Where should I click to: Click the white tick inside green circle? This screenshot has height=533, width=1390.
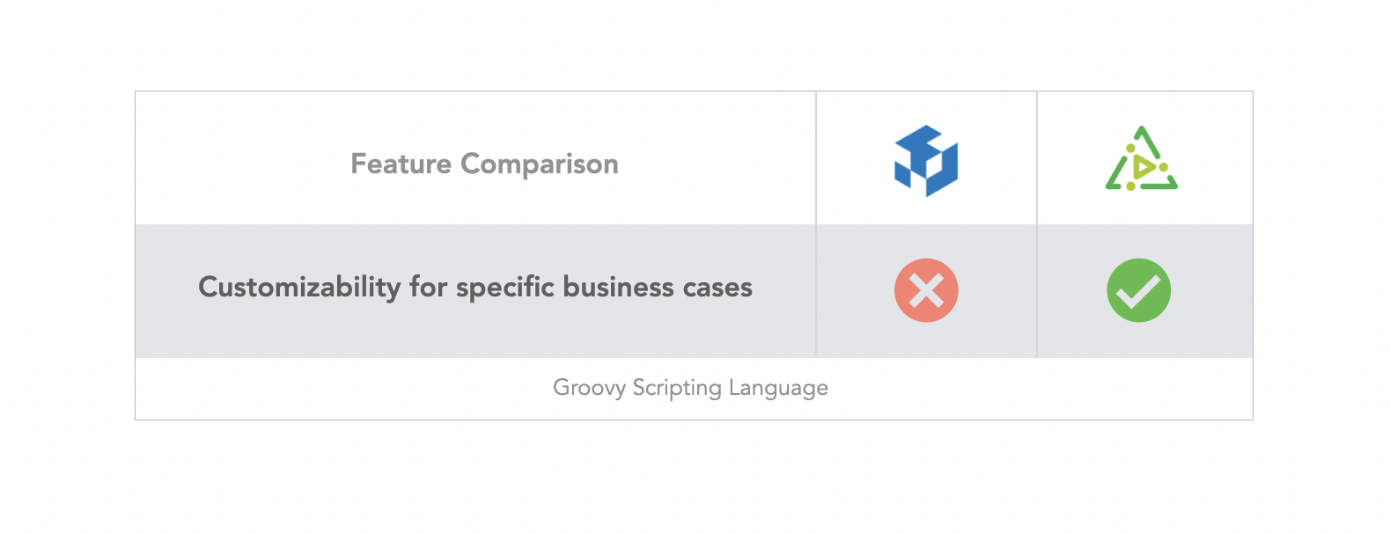(x=1138, y=291)
